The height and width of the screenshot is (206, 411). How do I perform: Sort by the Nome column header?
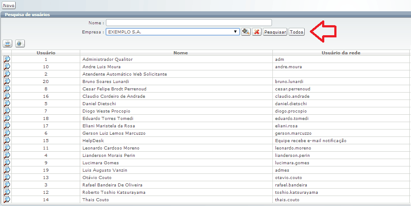click(180, 53)
